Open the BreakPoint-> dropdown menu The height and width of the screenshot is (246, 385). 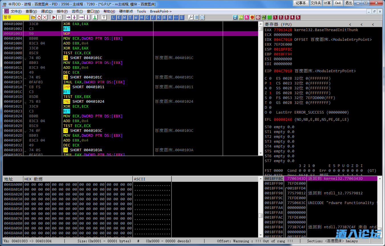(x=161, y=11)
